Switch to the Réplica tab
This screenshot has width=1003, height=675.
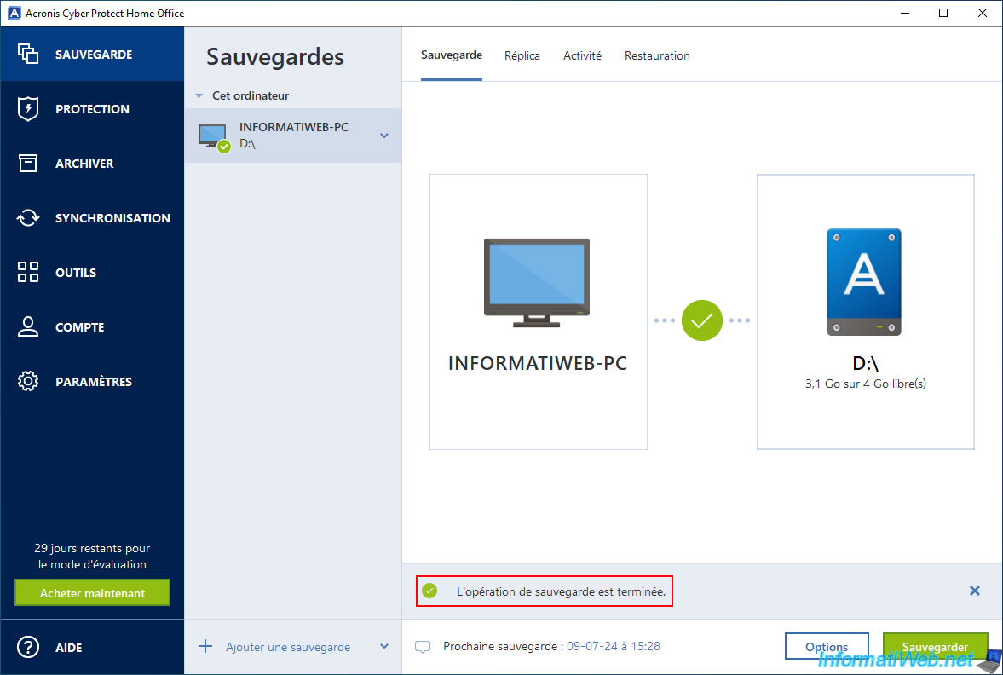pos(522,55)
